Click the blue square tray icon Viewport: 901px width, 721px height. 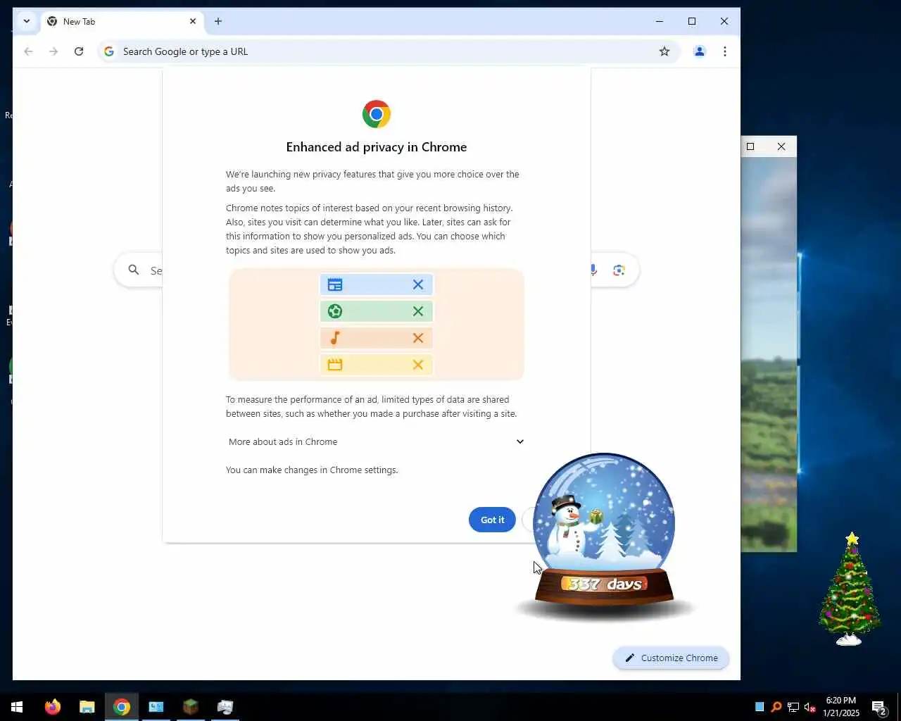(x=760, y=707)
